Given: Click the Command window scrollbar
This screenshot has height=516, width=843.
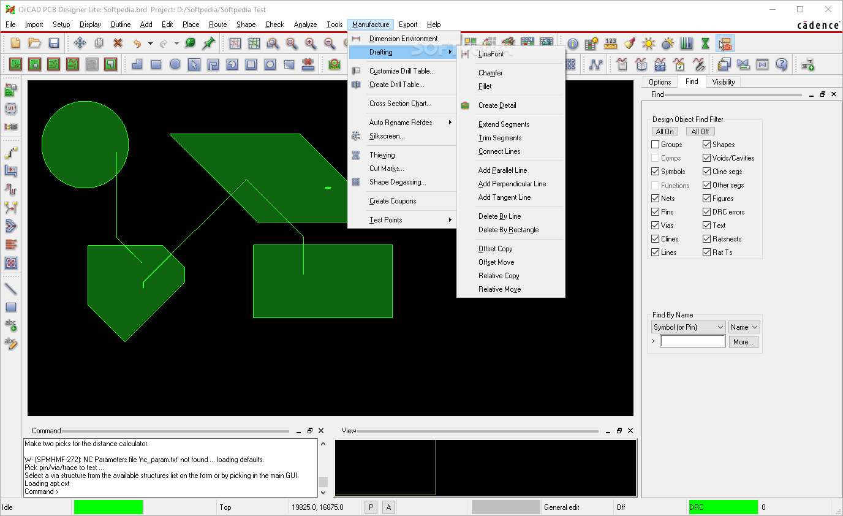Looking at the screenshot, I should tap(323, 468).
